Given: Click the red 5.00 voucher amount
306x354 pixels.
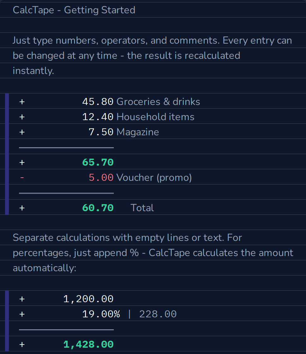Looking at the screenshot, I should pos(101,177).
